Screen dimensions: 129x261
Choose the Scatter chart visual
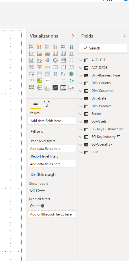[x=39, y=60]
